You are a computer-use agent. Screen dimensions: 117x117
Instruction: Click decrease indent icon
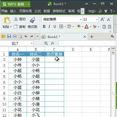[104, 27]
